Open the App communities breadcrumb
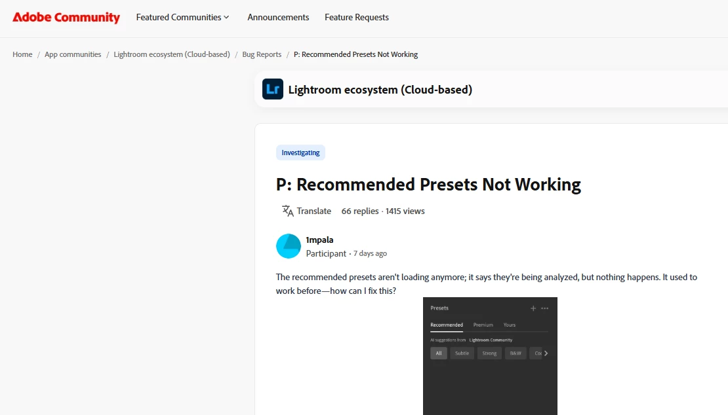 point(73,54)
